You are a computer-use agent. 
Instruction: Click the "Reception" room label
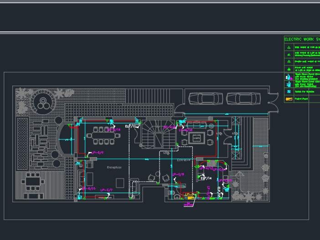tap(114, 168)
